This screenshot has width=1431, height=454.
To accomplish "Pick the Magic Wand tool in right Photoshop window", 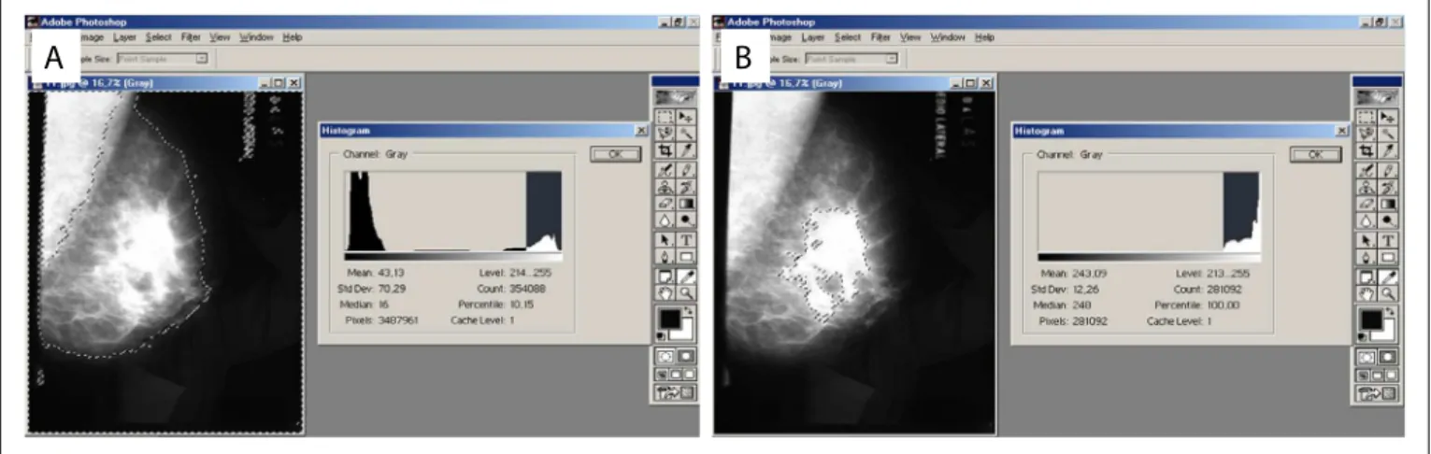I will pos(1389,133).
